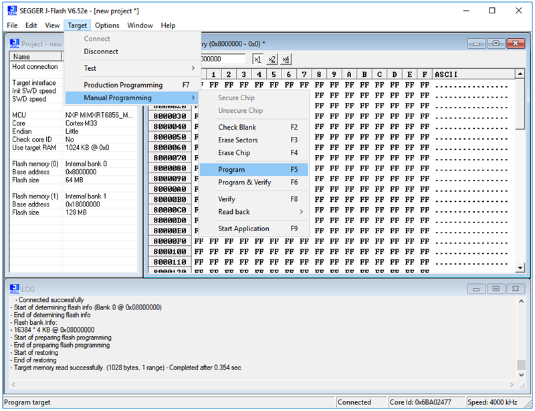The image size is (535, 411).
Task: Click LOG horizontal scroll left arrow
Action: pos(13,385)
